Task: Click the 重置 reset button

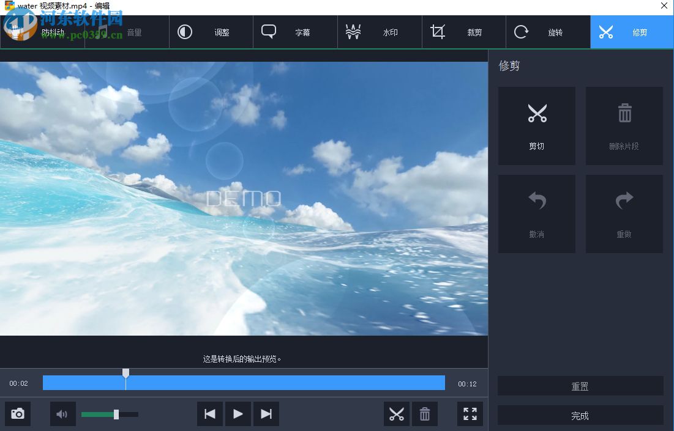Action: coord(580,386)
